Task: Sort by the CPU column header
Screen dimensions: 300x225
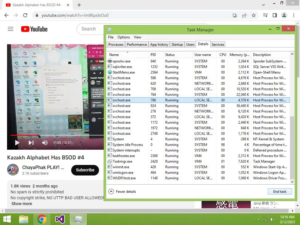Action: (223, 55)
